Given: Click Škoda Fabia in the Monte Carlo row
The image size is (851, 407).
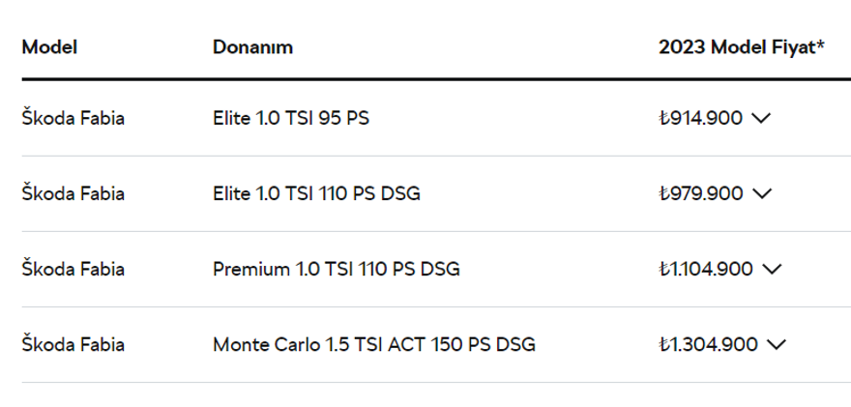Looking at the screenshot, I should point(73,345).
